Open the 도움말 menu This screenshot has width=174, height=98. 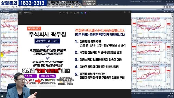(117, 4)
